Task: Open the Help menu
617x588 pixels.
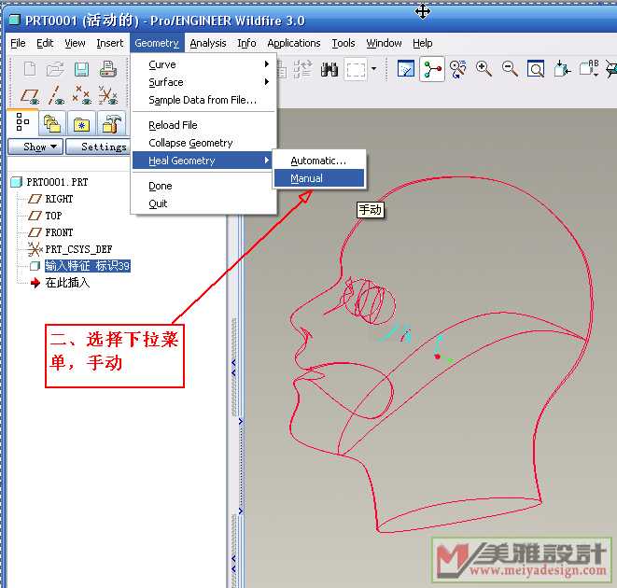Action: coord(423,43)
